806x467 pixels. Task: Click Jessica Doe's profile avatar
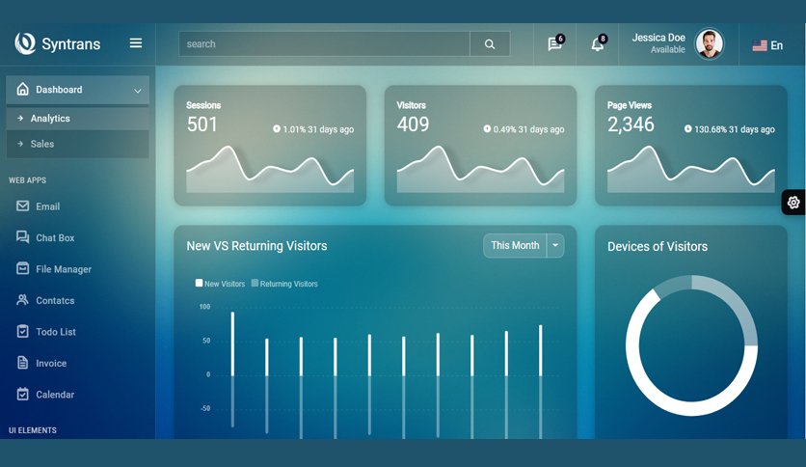click(x=710, y=43)
